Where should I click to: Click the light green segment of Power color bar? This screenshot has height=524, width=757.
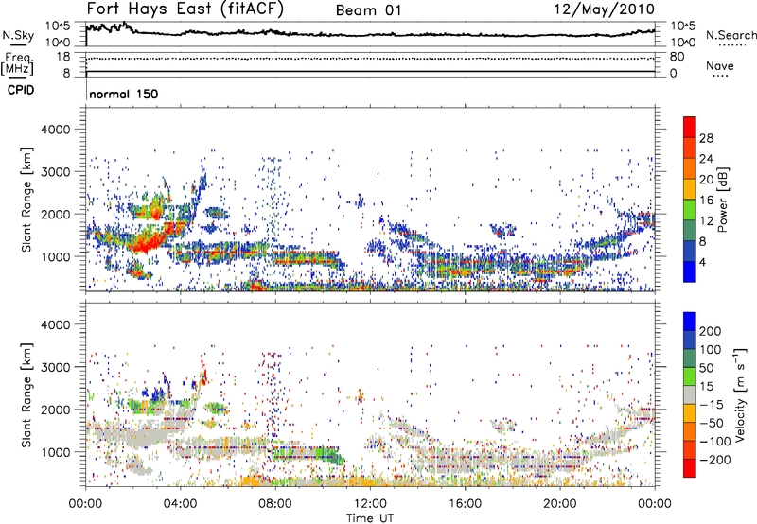click(690, 209)
